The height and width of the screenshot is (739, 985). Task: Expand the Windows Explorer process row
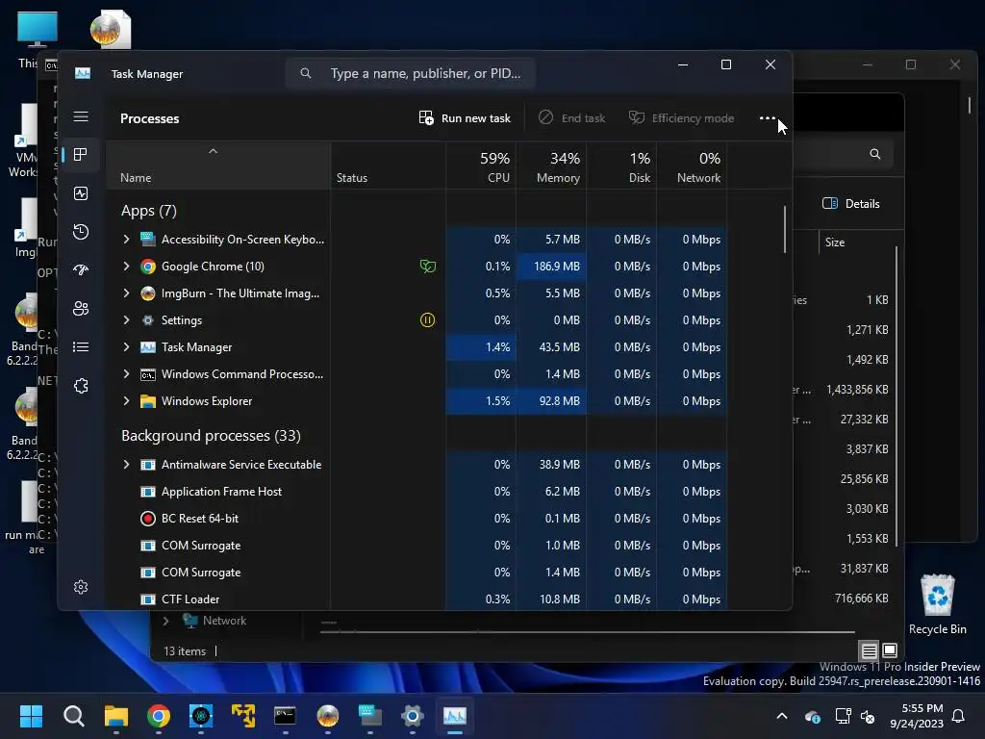(126, 401)
